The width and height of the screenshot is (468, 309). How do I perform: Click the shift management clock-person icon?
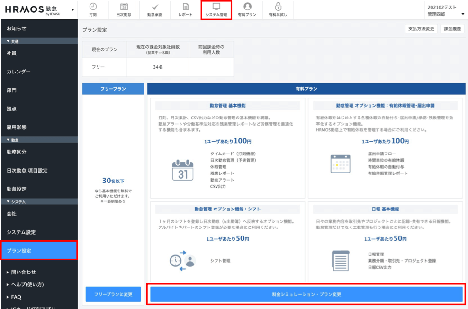pos(182,260)
